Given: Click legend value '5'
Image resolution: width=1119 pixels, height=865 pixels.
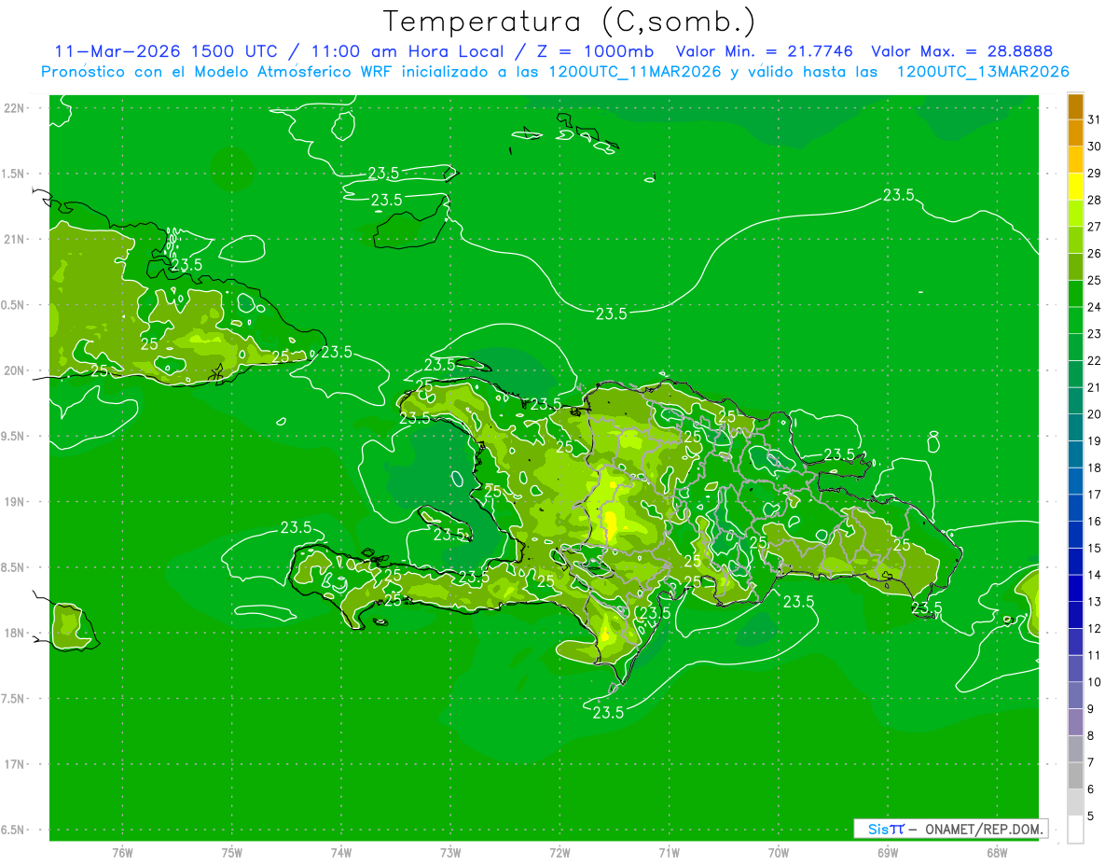Looking at the screenshot, I should tap(1090, 816).
